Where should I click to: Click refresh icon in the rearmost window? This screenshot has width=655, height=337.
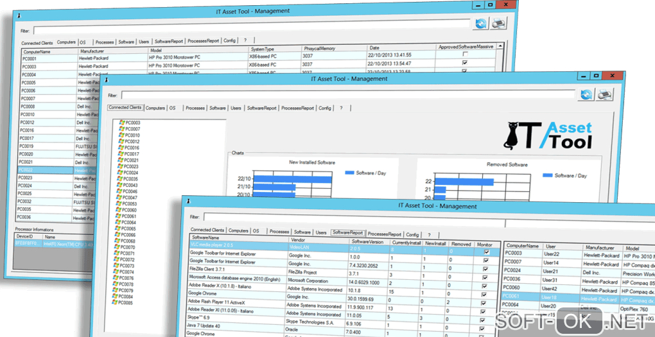click(x=481, y=24)
